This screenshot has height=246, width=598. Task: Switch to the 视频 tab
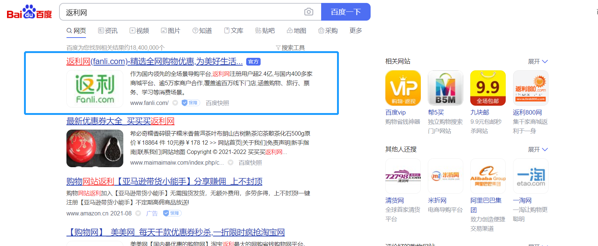[139, 31]
